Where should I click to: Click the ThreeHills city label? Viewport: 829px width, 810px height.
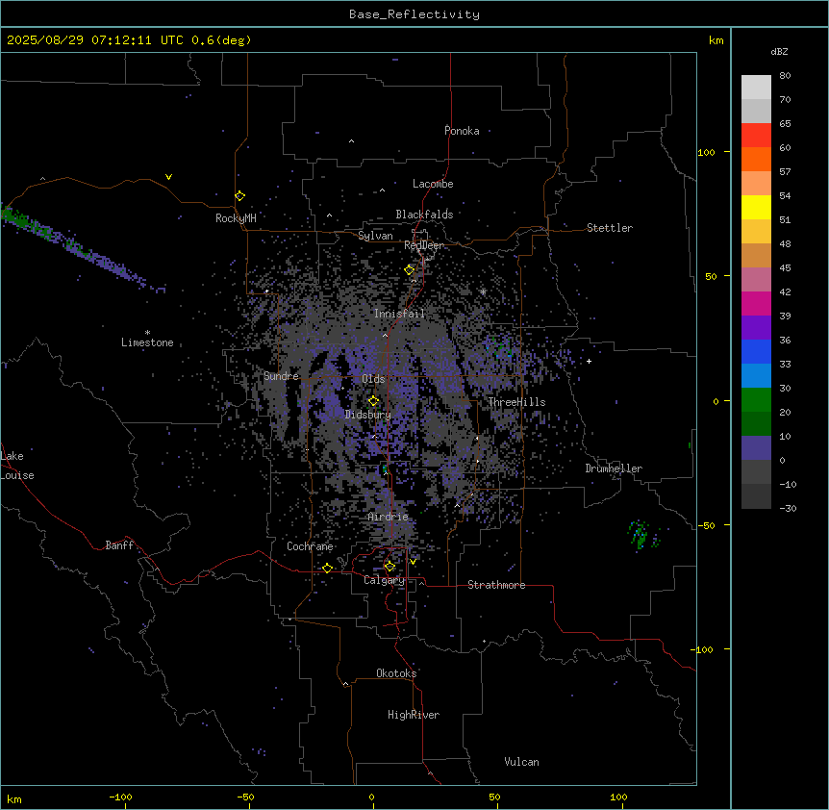(516, 402)
